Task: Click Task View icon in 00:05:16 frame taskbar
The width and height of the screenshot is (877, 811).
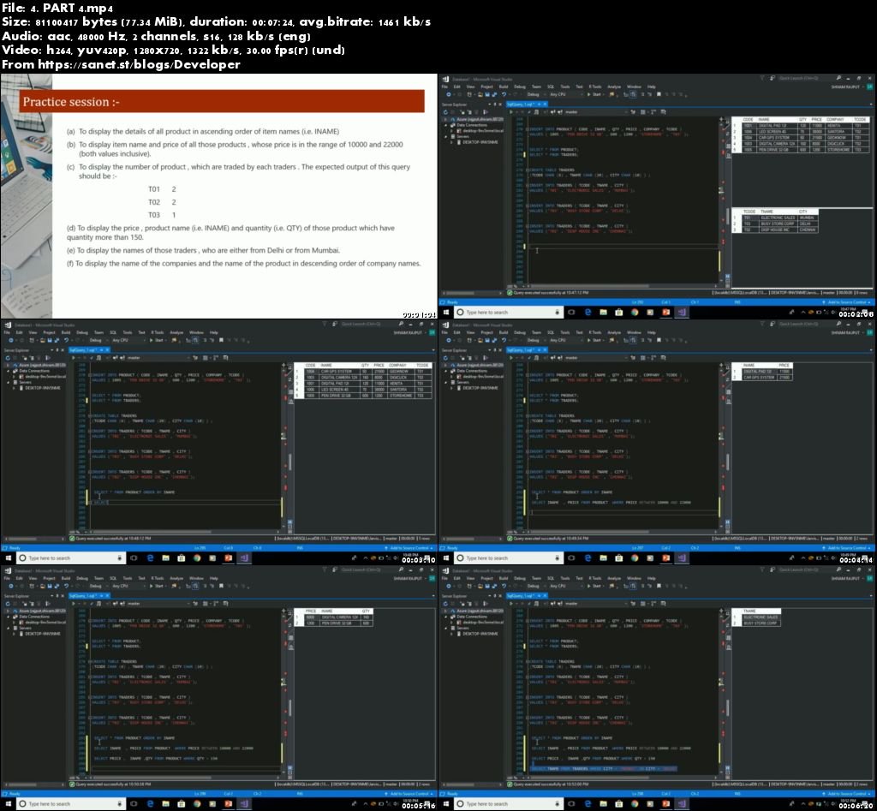Action: tap(134, 804)
